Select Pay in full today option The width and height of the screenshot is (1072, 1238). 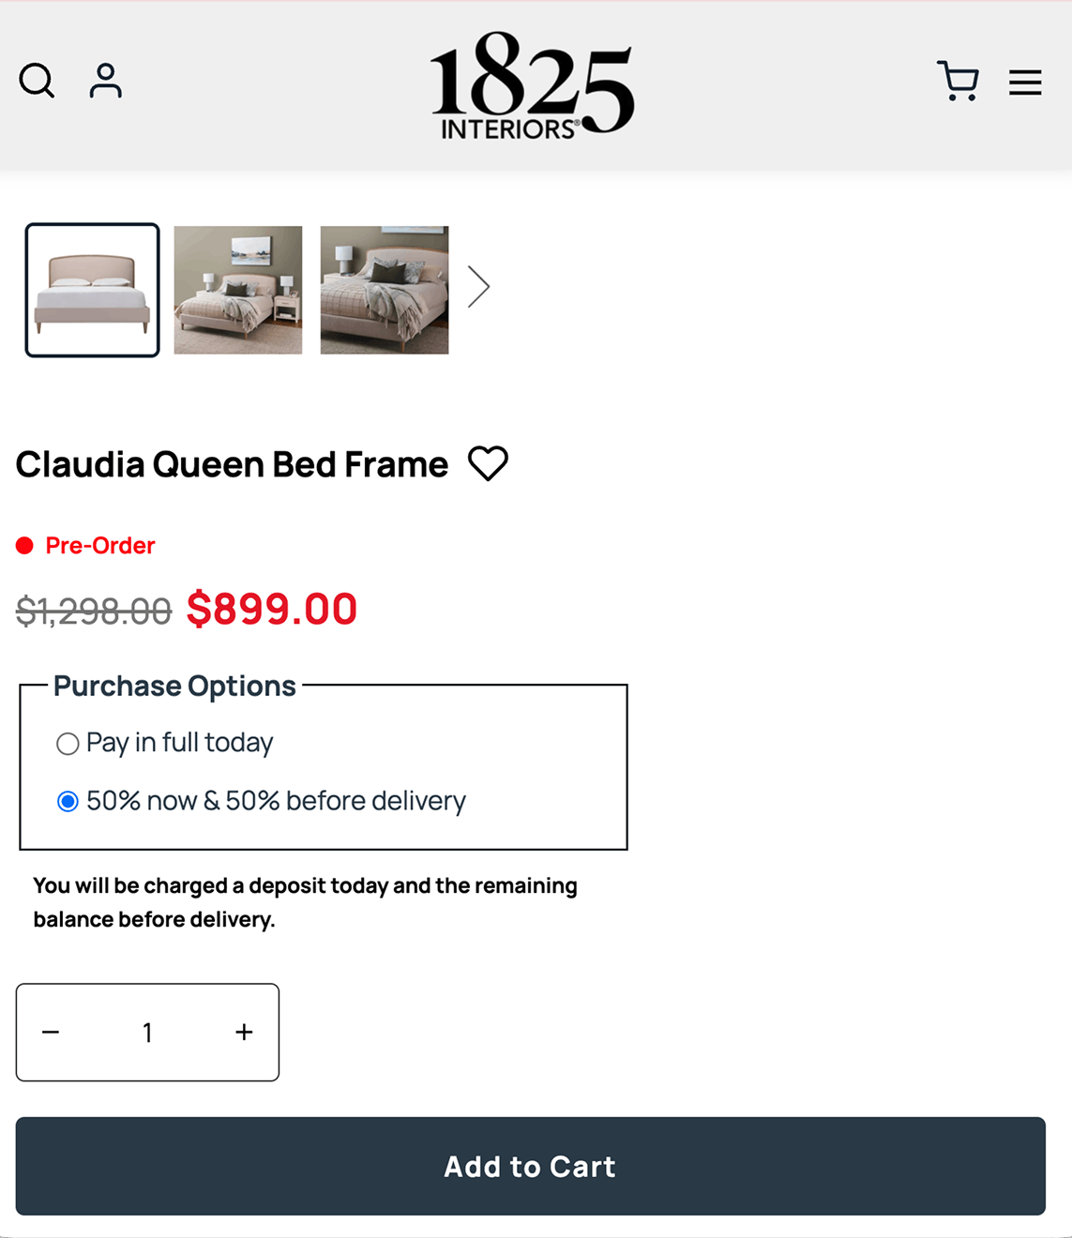pos(68,744)
